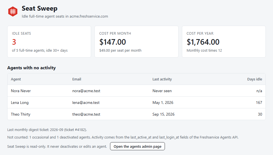Click the 'Agents with no activity' heading
This screenshot has height=155, width=273.
click(x=31, y=68)
